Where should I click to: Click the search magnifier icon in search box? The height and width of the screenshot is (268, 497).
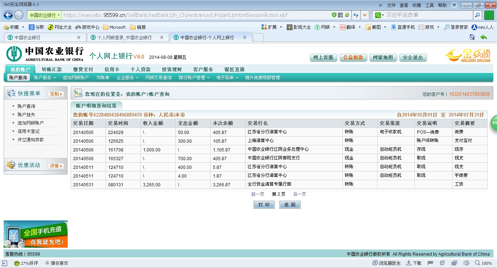pos(477,15)
